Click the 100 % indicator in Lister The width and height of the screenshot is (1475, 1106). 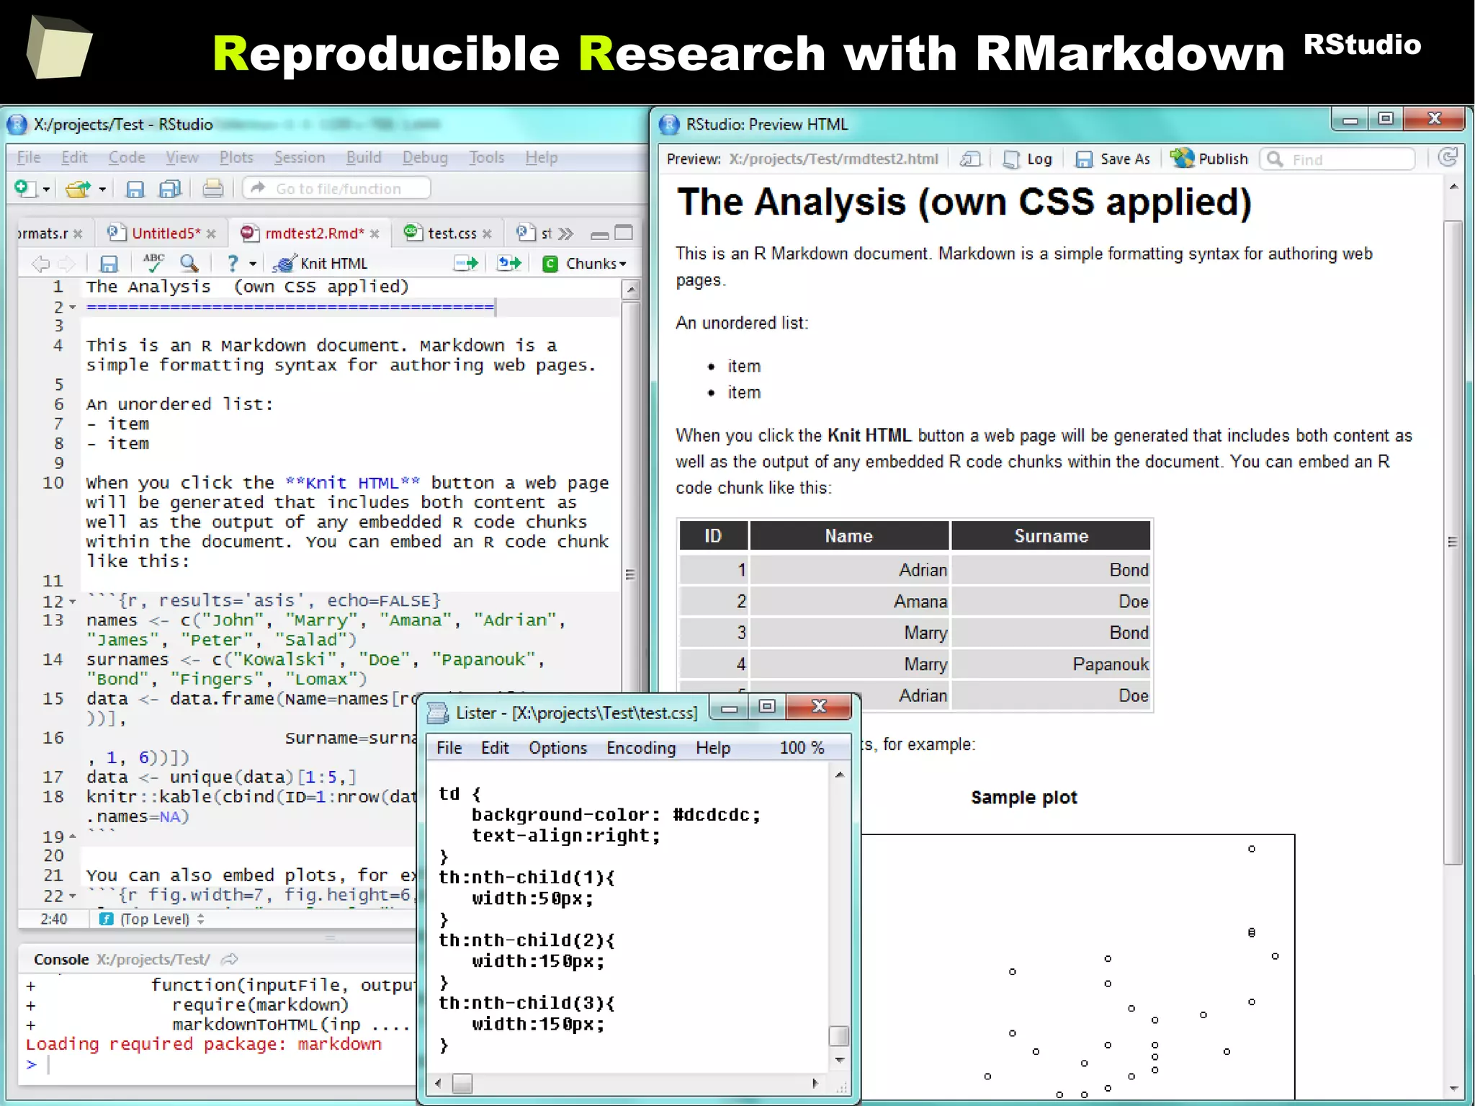pos(802,748)
